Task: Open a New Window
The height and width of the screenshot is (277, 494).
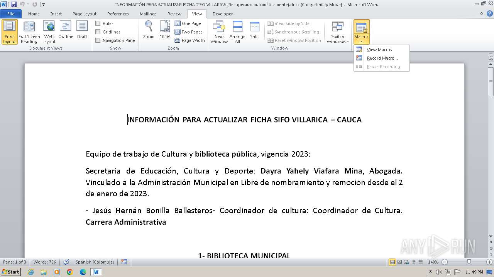Action: [x=219, y=32]
